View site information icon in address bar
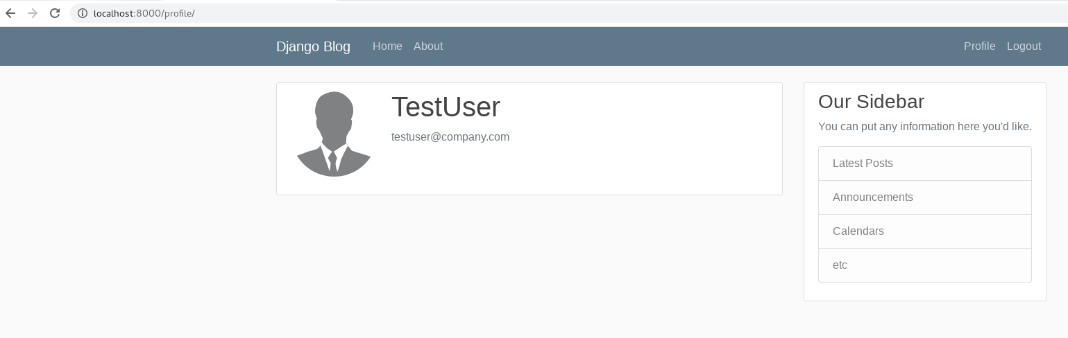Screen dimensions: 1068x338 [x=82, y=13]
